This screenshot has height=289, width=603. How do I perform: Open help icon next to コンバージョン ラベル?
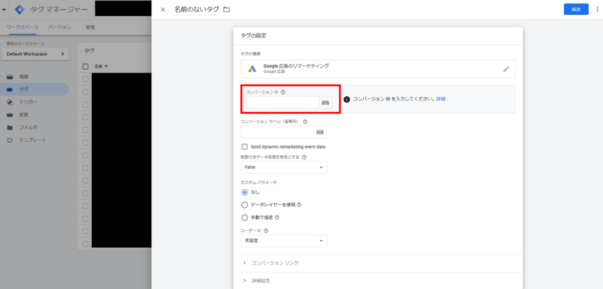pyautogui.click(x=306, y=122)
